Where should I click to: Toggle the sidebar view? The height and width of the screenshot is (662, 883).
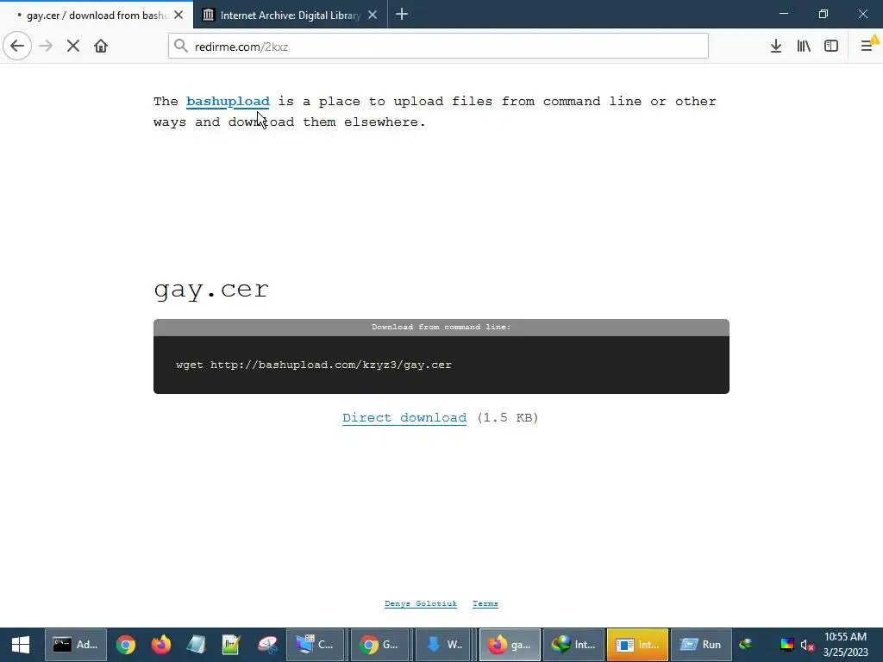pyautogui.click(x=831, y=47)
